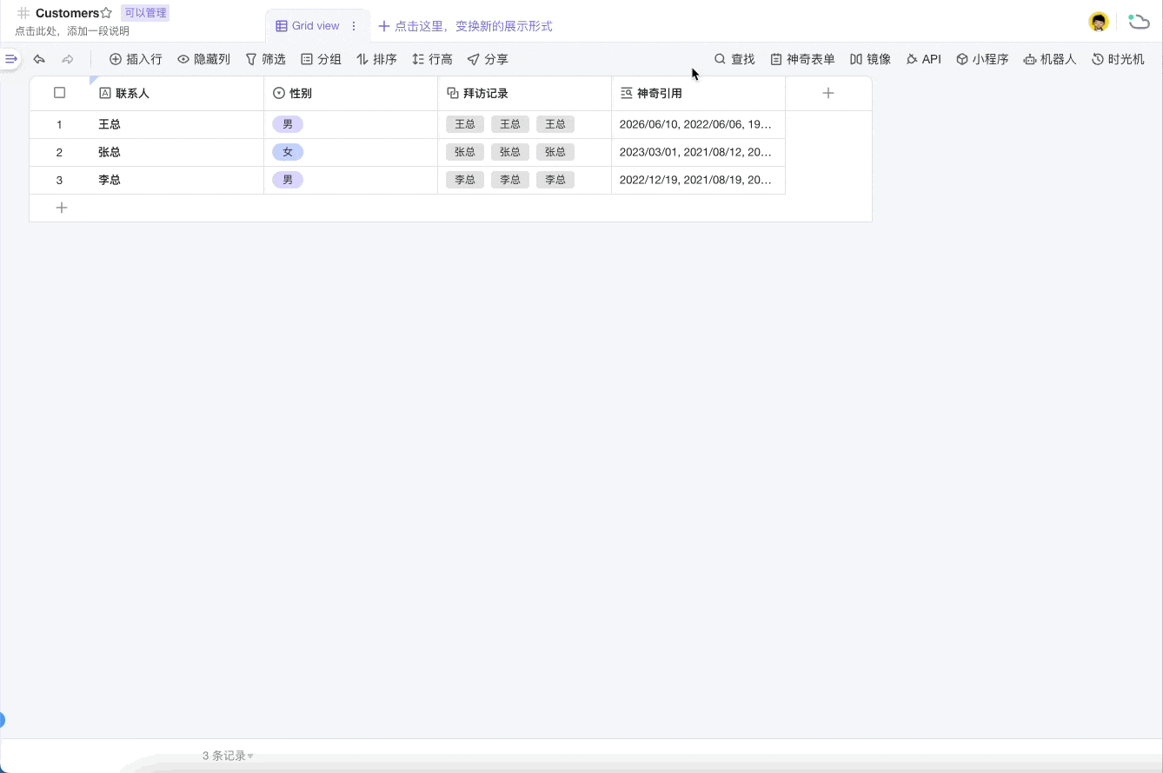Open the 查找 (search) tool
This screenshot has height=773, width=1163.
point(733,59)
